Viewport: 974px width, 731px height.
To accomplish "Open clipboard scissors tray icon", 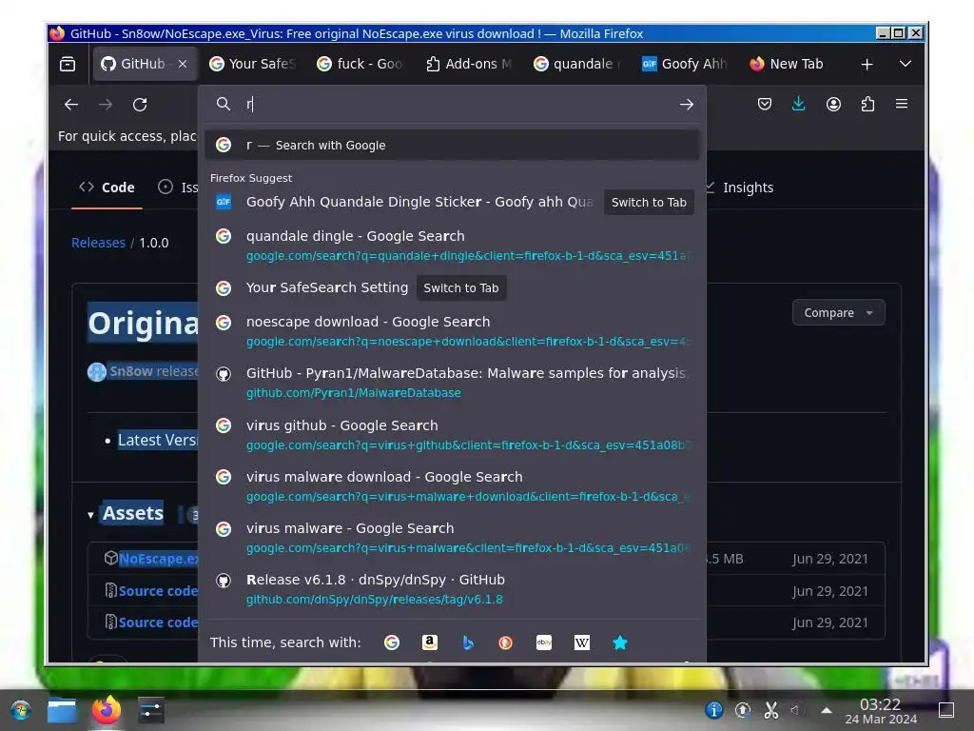I will pos(770,710).
